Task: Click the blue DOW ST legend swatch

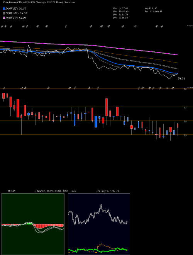Action: click(x=4, y=8)
